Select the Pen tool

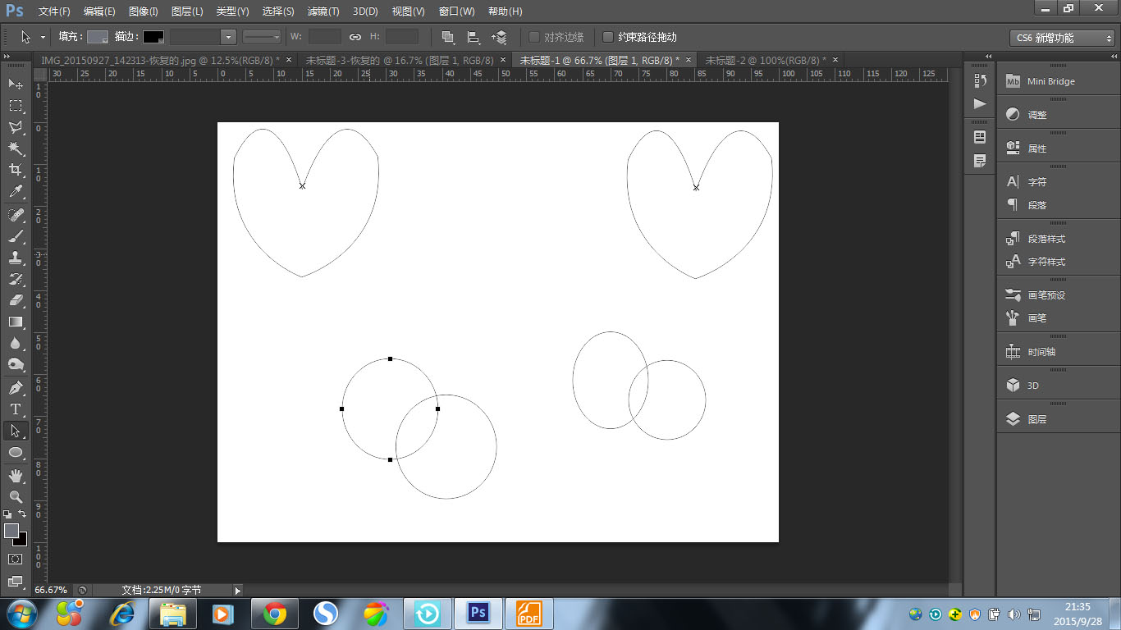coord(16,387)
